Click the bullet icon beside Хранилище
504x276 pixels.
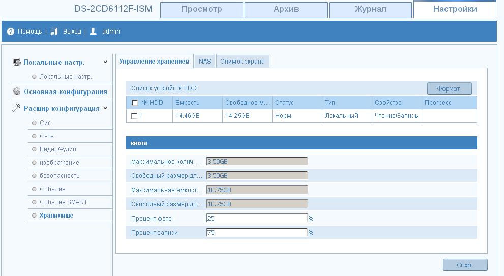(x=34, y=216)
